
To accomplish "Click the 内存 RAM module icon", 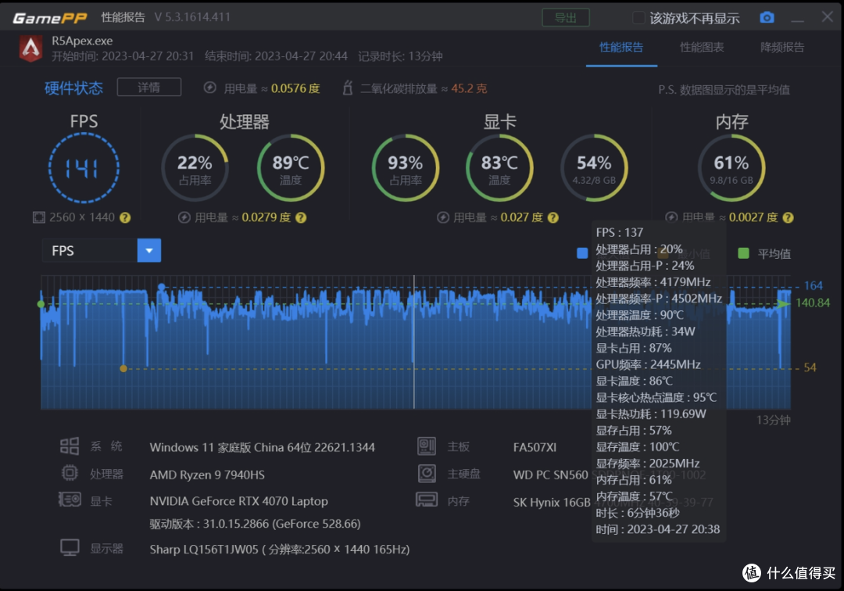I will coord(427,500).
